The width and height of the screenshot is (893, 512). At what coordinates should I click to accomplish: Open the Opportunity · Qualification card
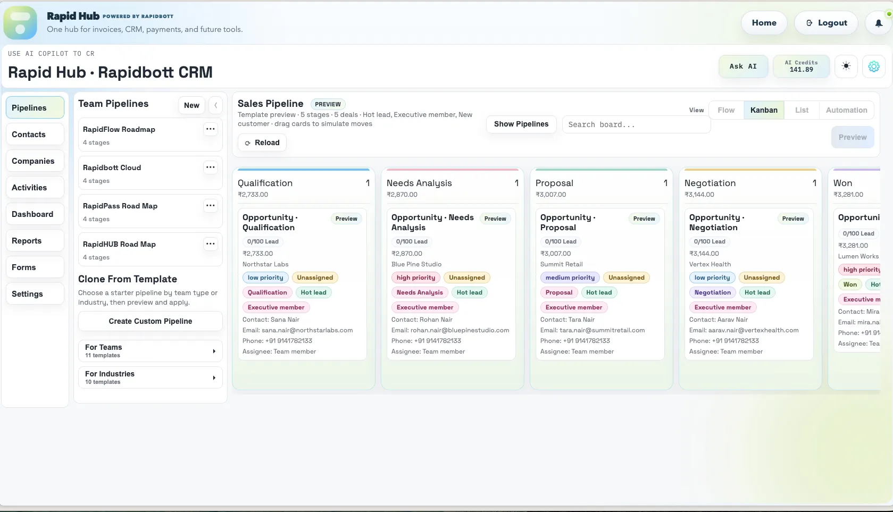(302, 284)
